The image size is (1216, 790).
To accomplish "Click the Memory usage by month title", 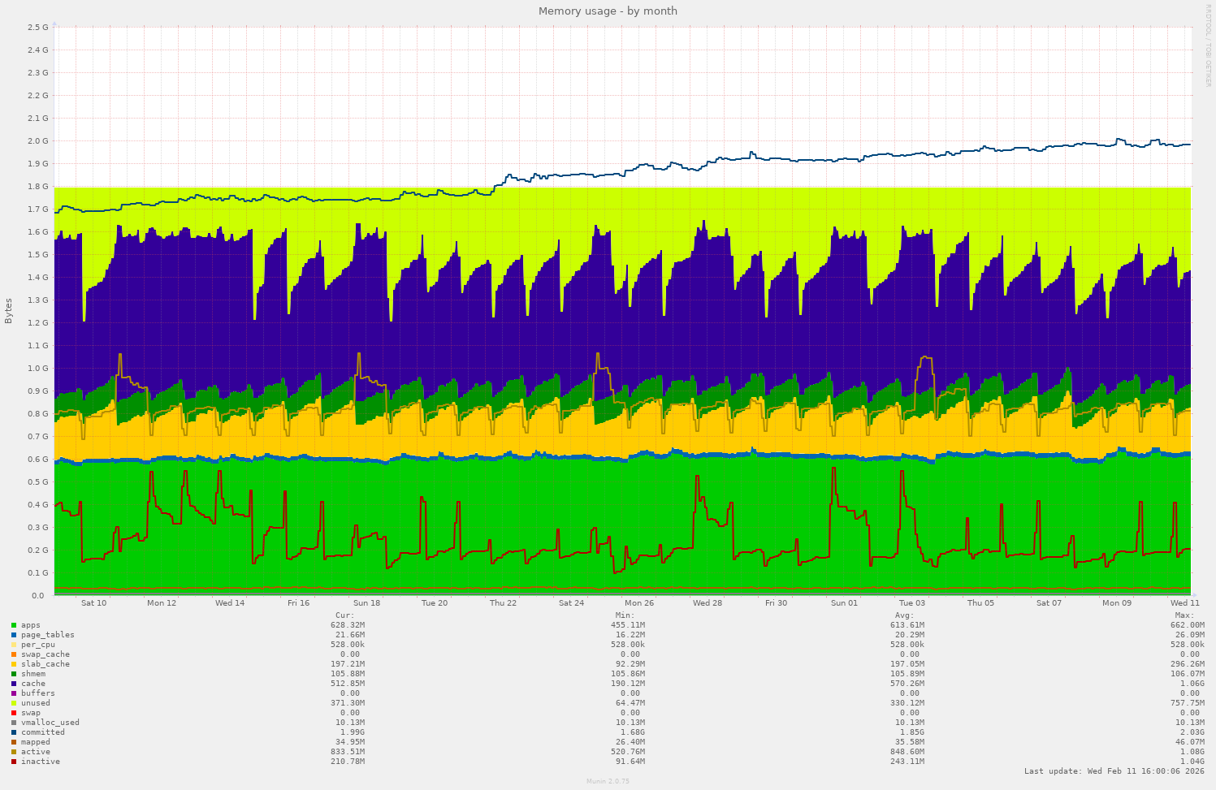I will click(x=607, y=11).
